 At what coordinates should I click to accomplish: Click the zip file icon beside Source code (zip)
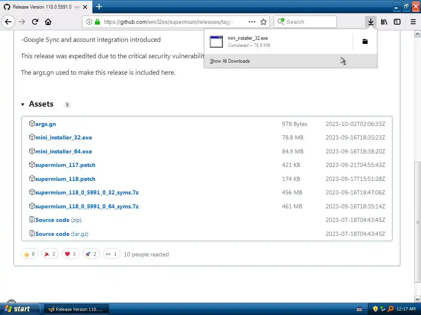pyautogui.click(x=32, y=219)
